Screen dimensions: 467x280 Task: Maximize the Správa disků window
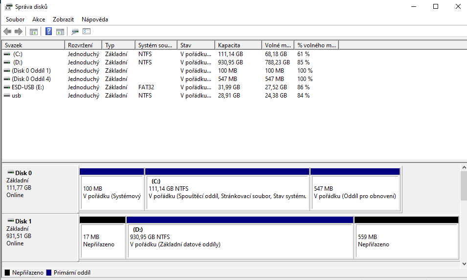tap(436, 6)
